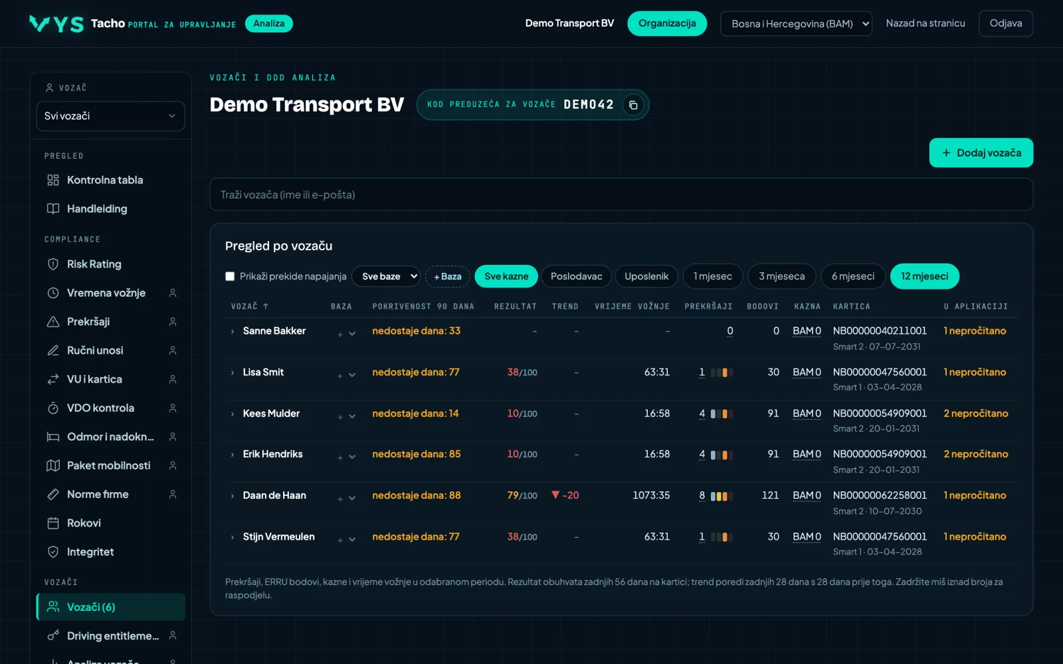This screenshot has width=1063, height=664.
Task: Select the Sve kazne filter
Action: 506,276
